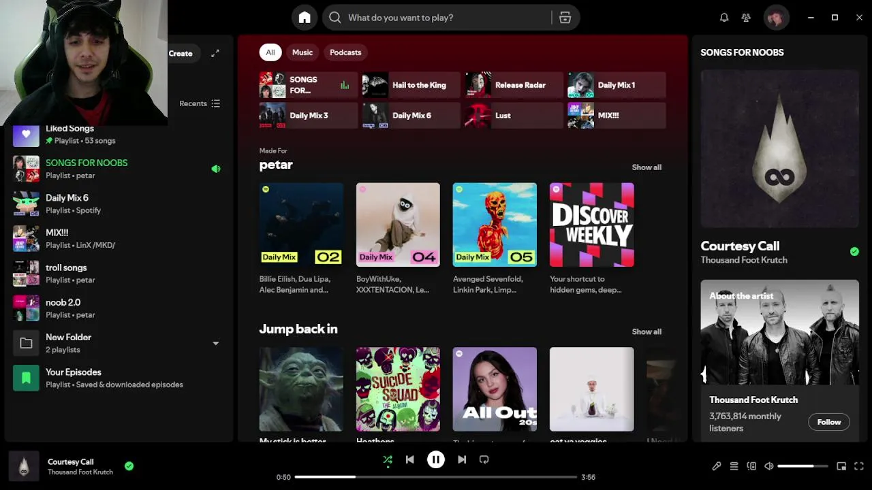Viewport: 872px width, 490px height.
Task: Toggle repeat mode
Action: [x=484, y=459]
